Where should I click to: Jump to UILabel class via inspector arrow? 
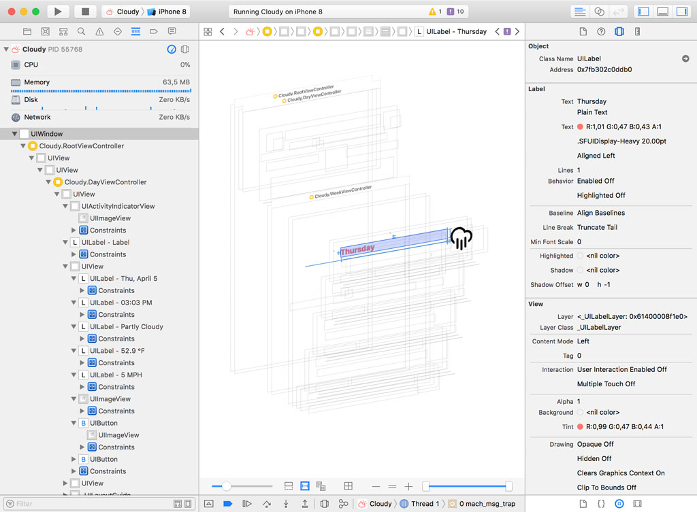click(685, 58)
